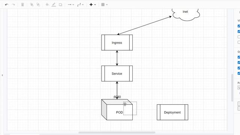Click the horizontal scrollbar thumb
The width and height of the screenshot is (240, 135).
[117, 132]
